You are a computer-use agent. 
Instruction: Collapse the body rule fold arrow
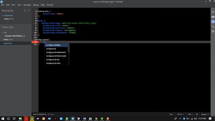pos(37,21)
